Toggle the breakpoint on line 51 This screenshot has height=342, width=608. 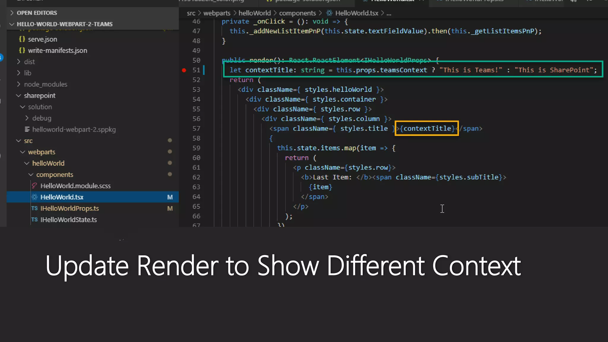pyautogui.click(x=184, y=70)
